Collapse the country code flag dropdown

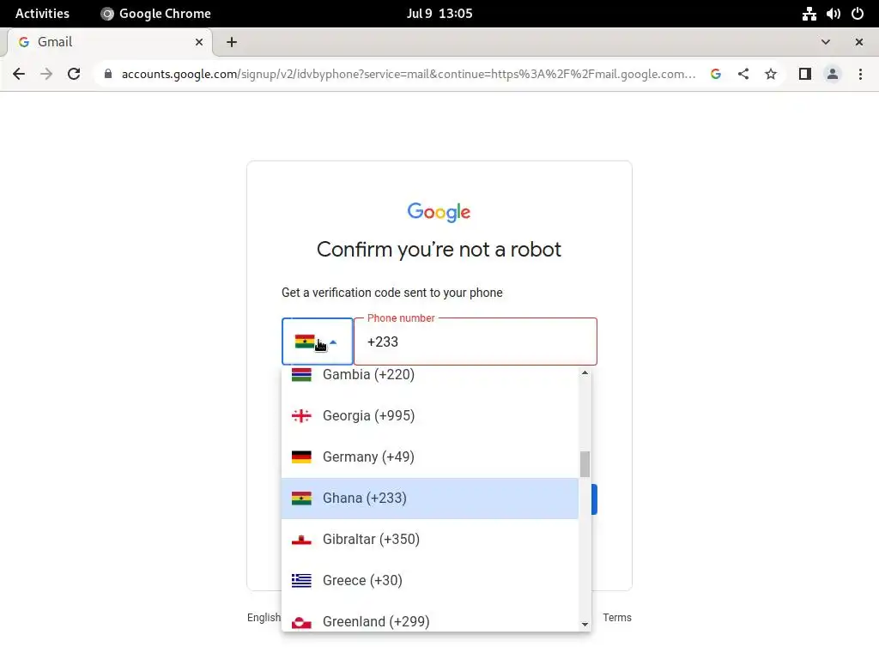coord(318,342)
